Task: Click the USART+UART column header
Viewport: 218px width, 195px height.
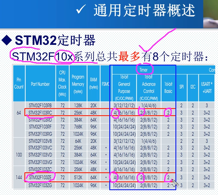Action: pos(207,87)
